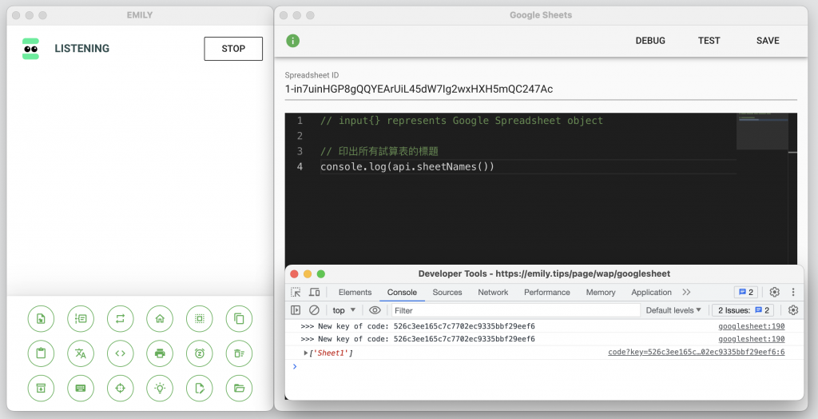
Task: Switch to the Sources tab
Action: coord(447,292)
